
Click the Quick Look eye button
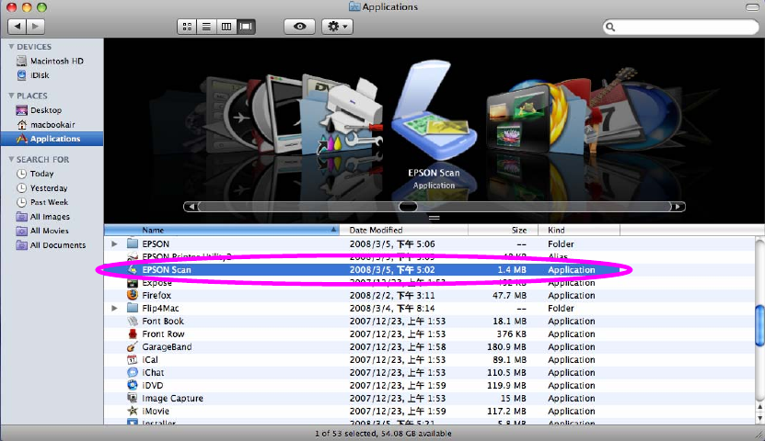tap(299, 27)
